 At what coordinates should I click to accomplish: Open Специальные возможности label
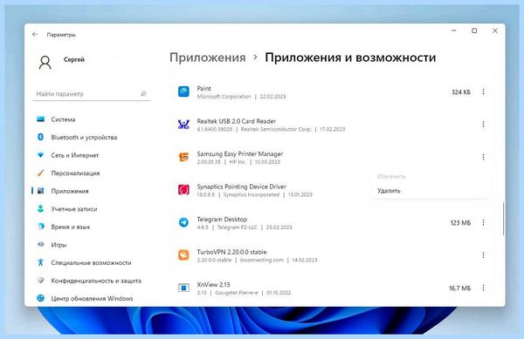pos(91,262)
